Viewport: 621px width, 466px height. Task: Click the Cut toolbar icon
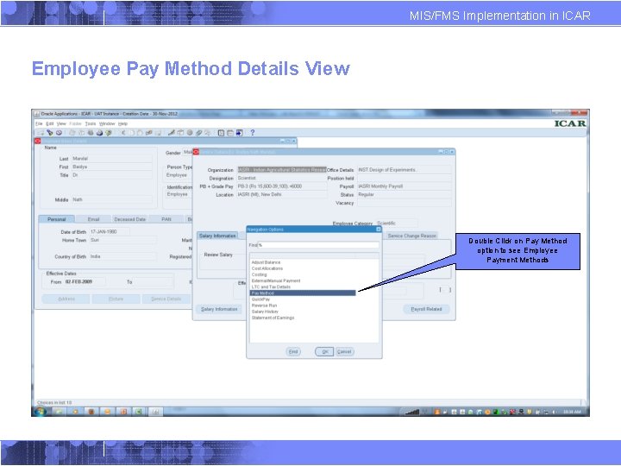click(122, 133)
